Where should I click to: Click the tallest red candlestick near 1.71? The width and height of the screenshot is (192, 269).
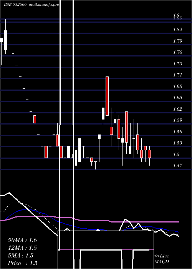tap(107, 96)
